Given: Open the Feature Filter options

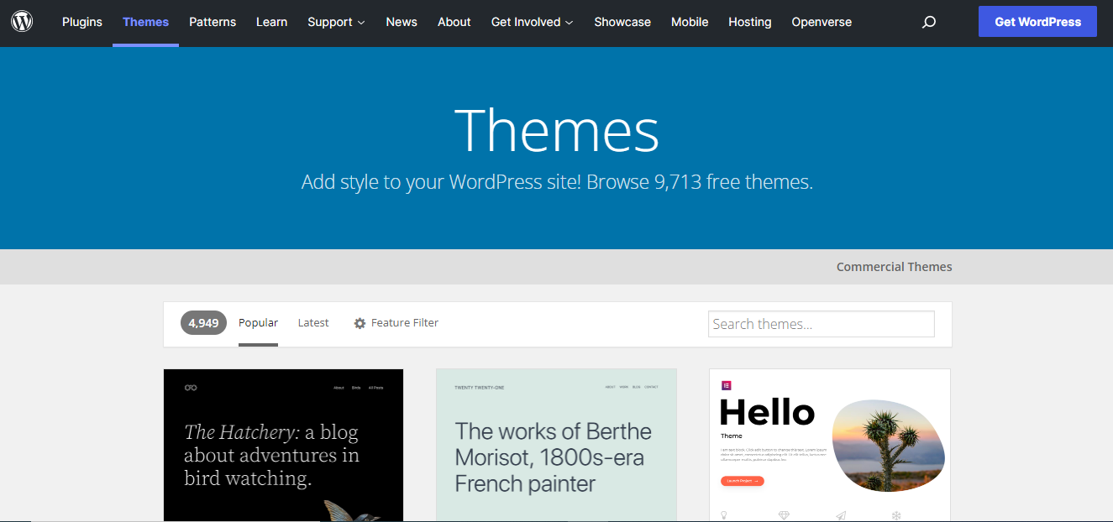Looking at the screenshot, I should tap(396, 323).
